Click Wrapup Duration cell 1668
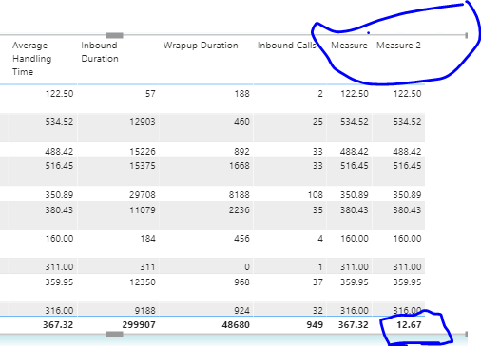The image size is (481, 346). (240, 166)
